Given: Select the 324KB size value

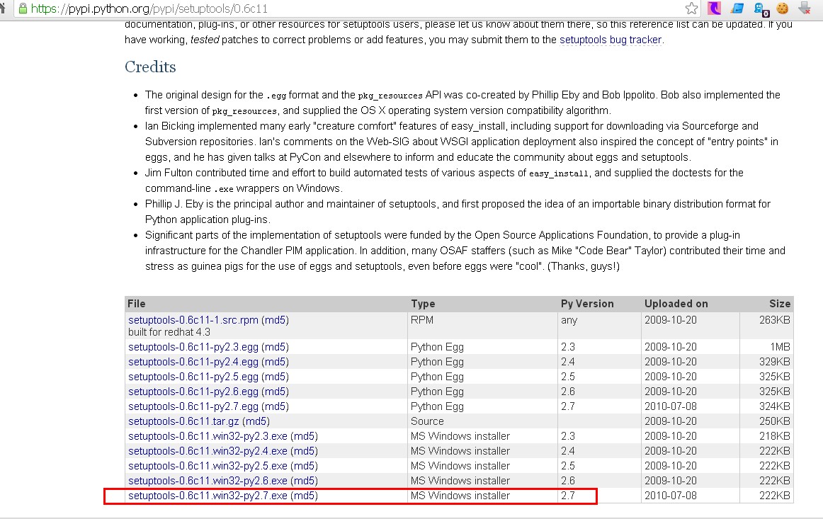Looking at the screenshot, I should click(774, 406).
